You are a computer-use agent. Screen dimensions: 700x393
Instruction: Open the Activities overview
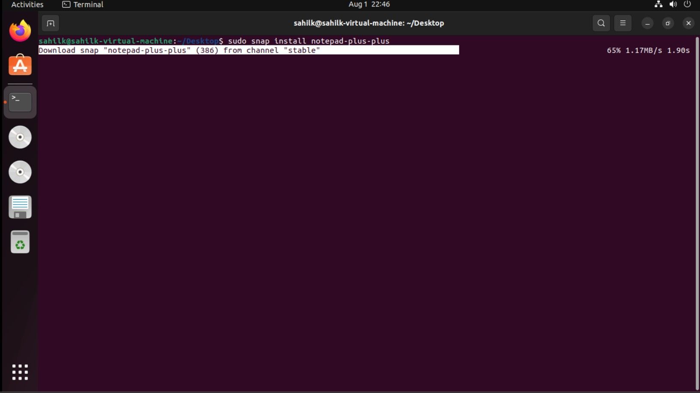(27, 5)
